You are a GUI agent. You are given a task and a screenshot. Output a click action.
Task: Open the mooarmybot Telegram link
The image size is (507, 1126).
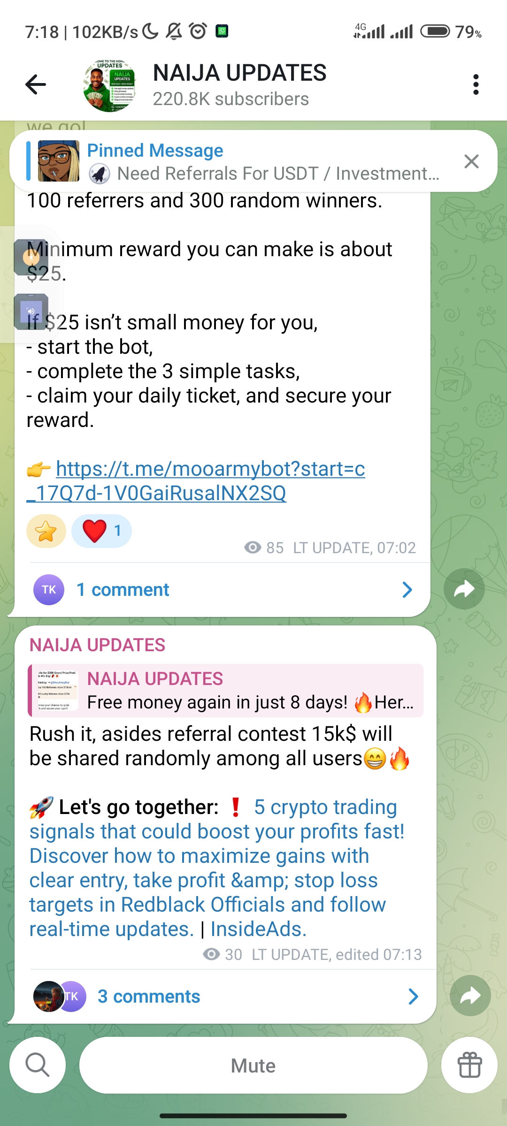[196, 480]
